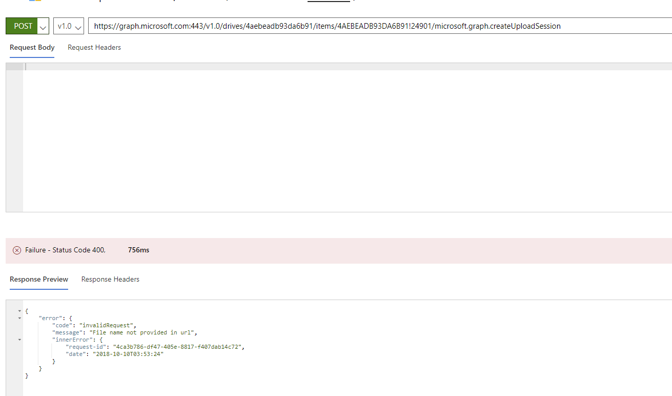Click the Microsoft Graph logo at top left

point(35,2)
